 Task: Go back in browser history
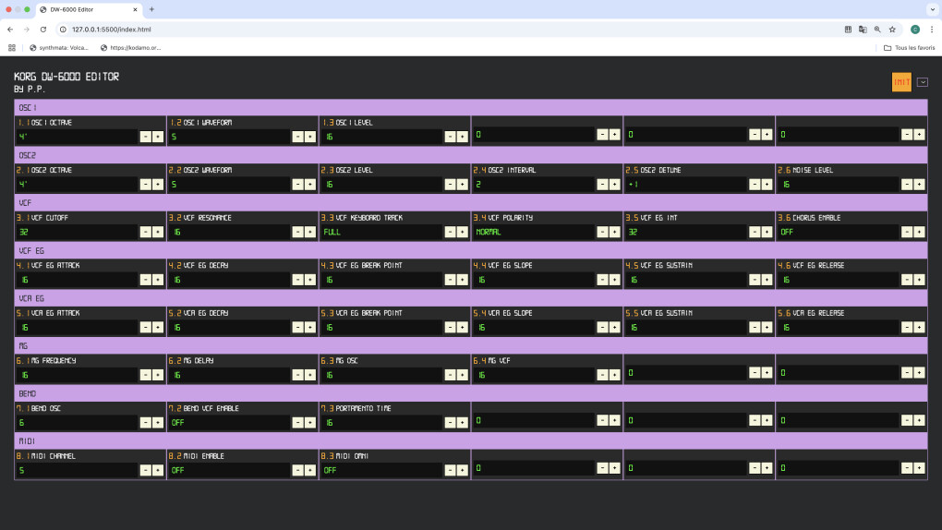pos(10,30)
